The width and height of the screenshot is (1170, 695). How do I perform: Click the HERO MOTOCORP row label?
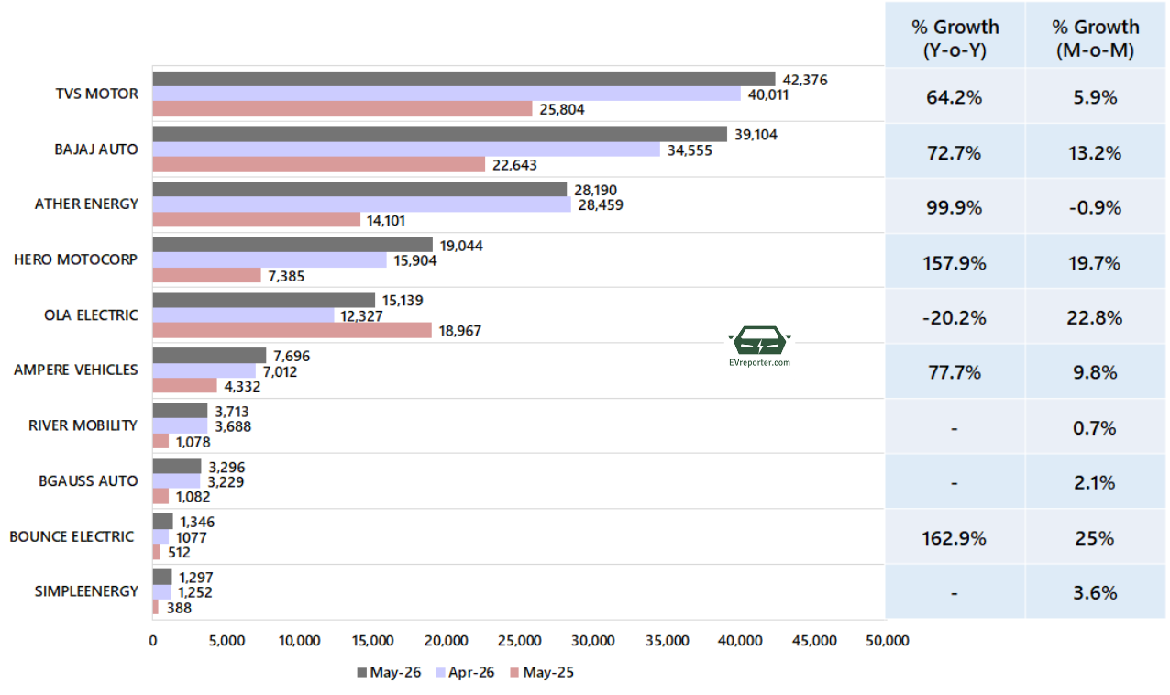point(76,259)
